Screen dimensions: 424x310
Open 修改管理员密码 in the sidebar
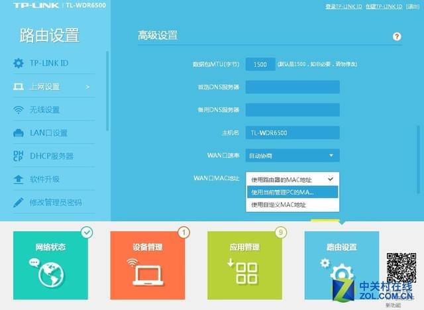point(54,203)
